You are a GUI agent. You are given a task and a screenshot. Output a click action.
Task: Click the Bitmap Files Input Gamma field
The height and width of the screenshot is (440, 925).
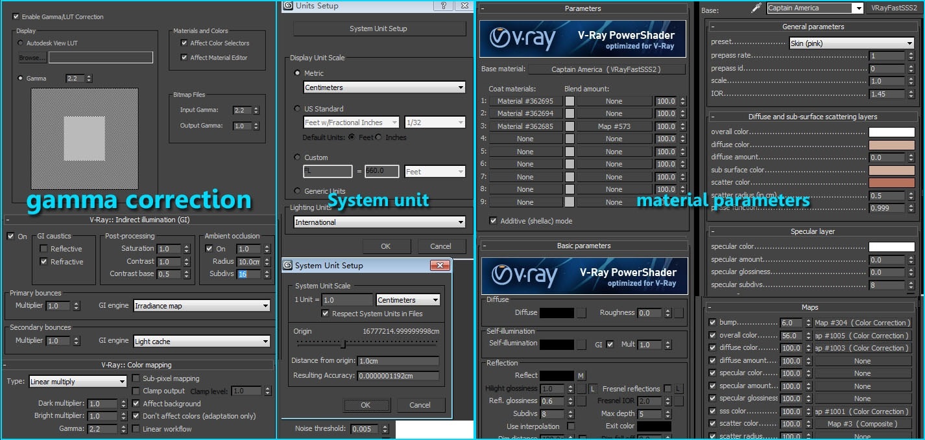coord(241,110)
